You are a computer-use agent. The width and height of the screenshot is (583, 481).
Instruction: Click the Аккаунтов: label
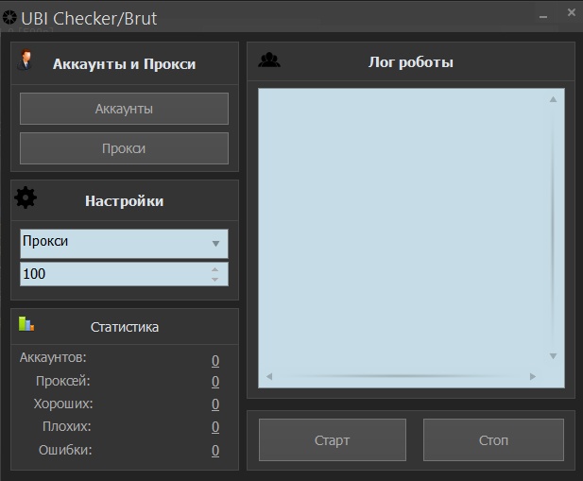click(53, 357)
